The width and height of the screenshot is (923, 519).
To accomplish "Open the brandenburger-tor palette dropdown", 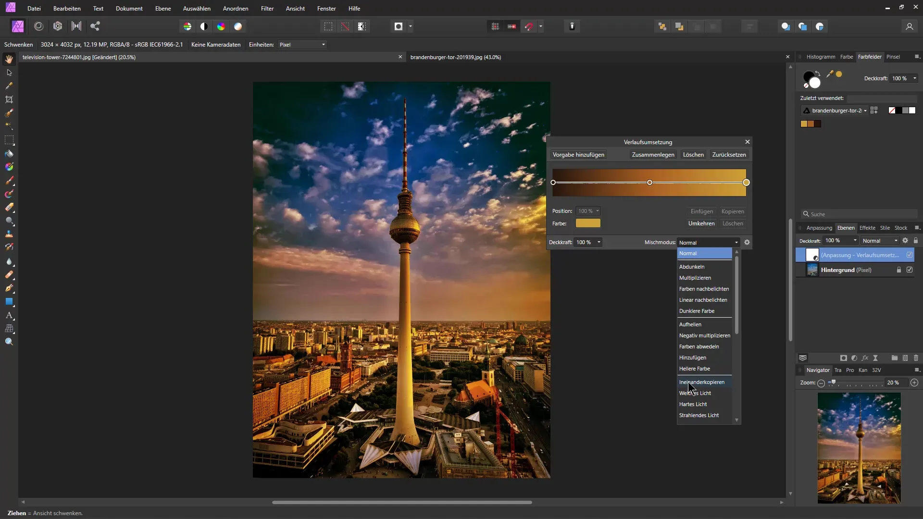I will tap(836, 111).
